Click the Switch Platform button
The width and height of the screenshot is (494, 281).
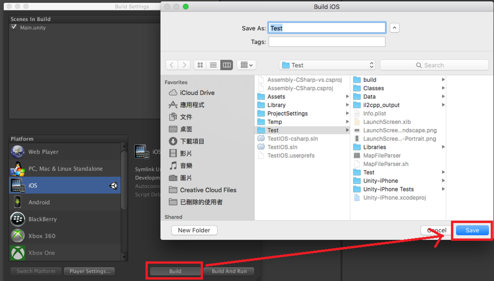tap(36, 271)
